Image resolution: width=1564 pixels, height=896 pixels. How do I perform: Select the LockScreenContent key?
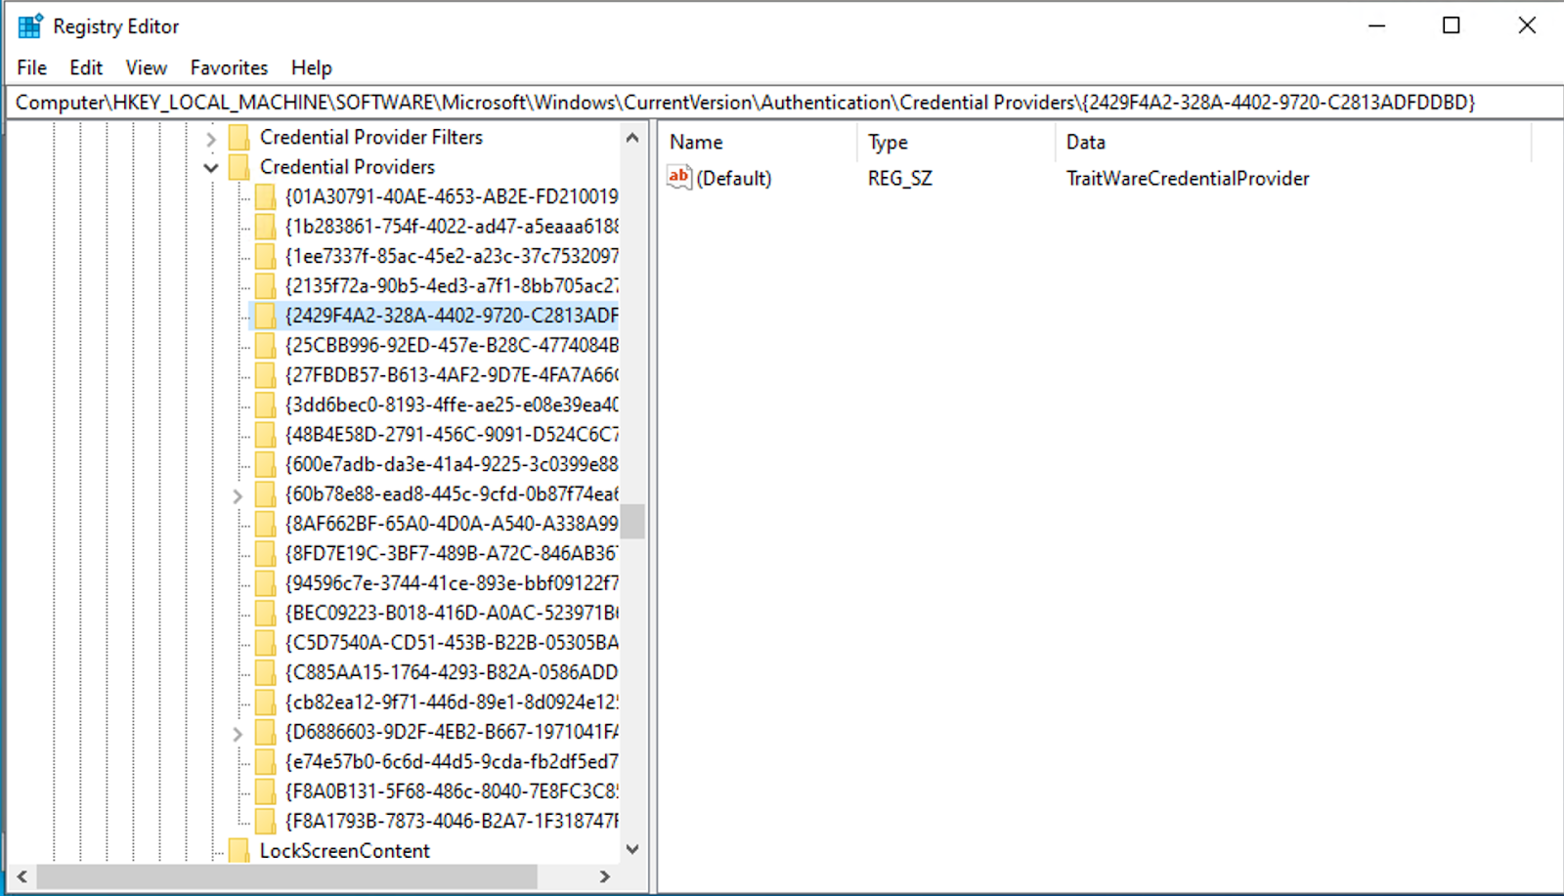pyautogui.click(x=345, y=851)
